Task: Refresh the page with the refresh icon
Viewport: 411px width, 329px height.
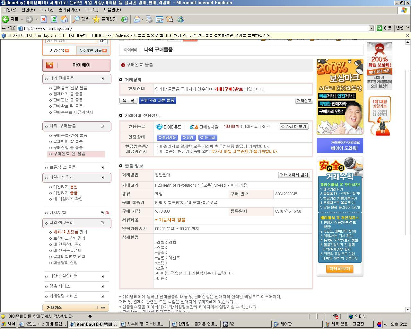Action: click(54, 19)
